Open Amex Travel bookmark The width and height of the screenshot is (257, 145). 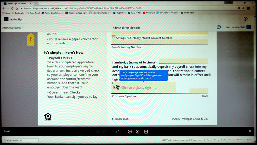33,13
